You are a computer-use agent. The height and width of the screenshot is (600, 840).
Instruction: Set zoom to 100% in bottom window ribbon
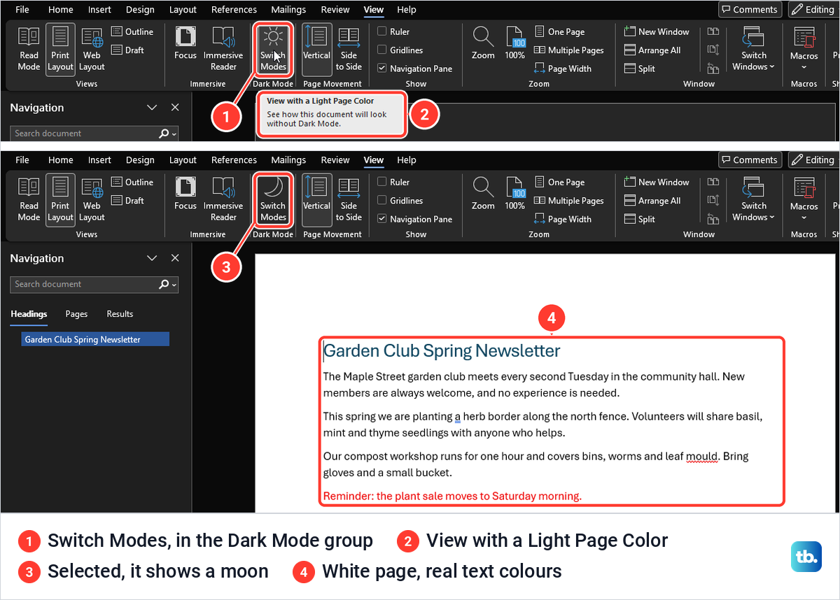[514, 194]
